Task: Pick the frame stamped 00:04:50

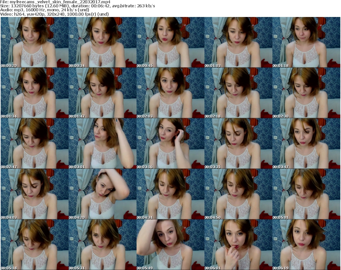Action: 238,194
